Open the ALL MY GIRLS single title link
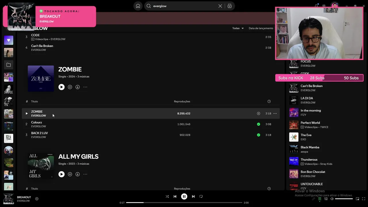The image size is (368, 207). (x=78, y=156)
